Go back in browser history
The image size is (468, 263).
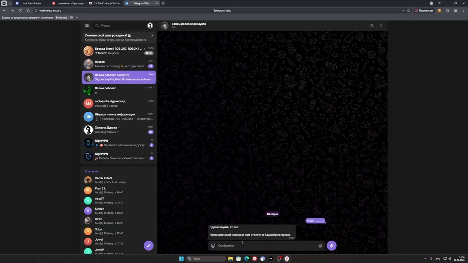pyautogui.click(x=4, y=11)
